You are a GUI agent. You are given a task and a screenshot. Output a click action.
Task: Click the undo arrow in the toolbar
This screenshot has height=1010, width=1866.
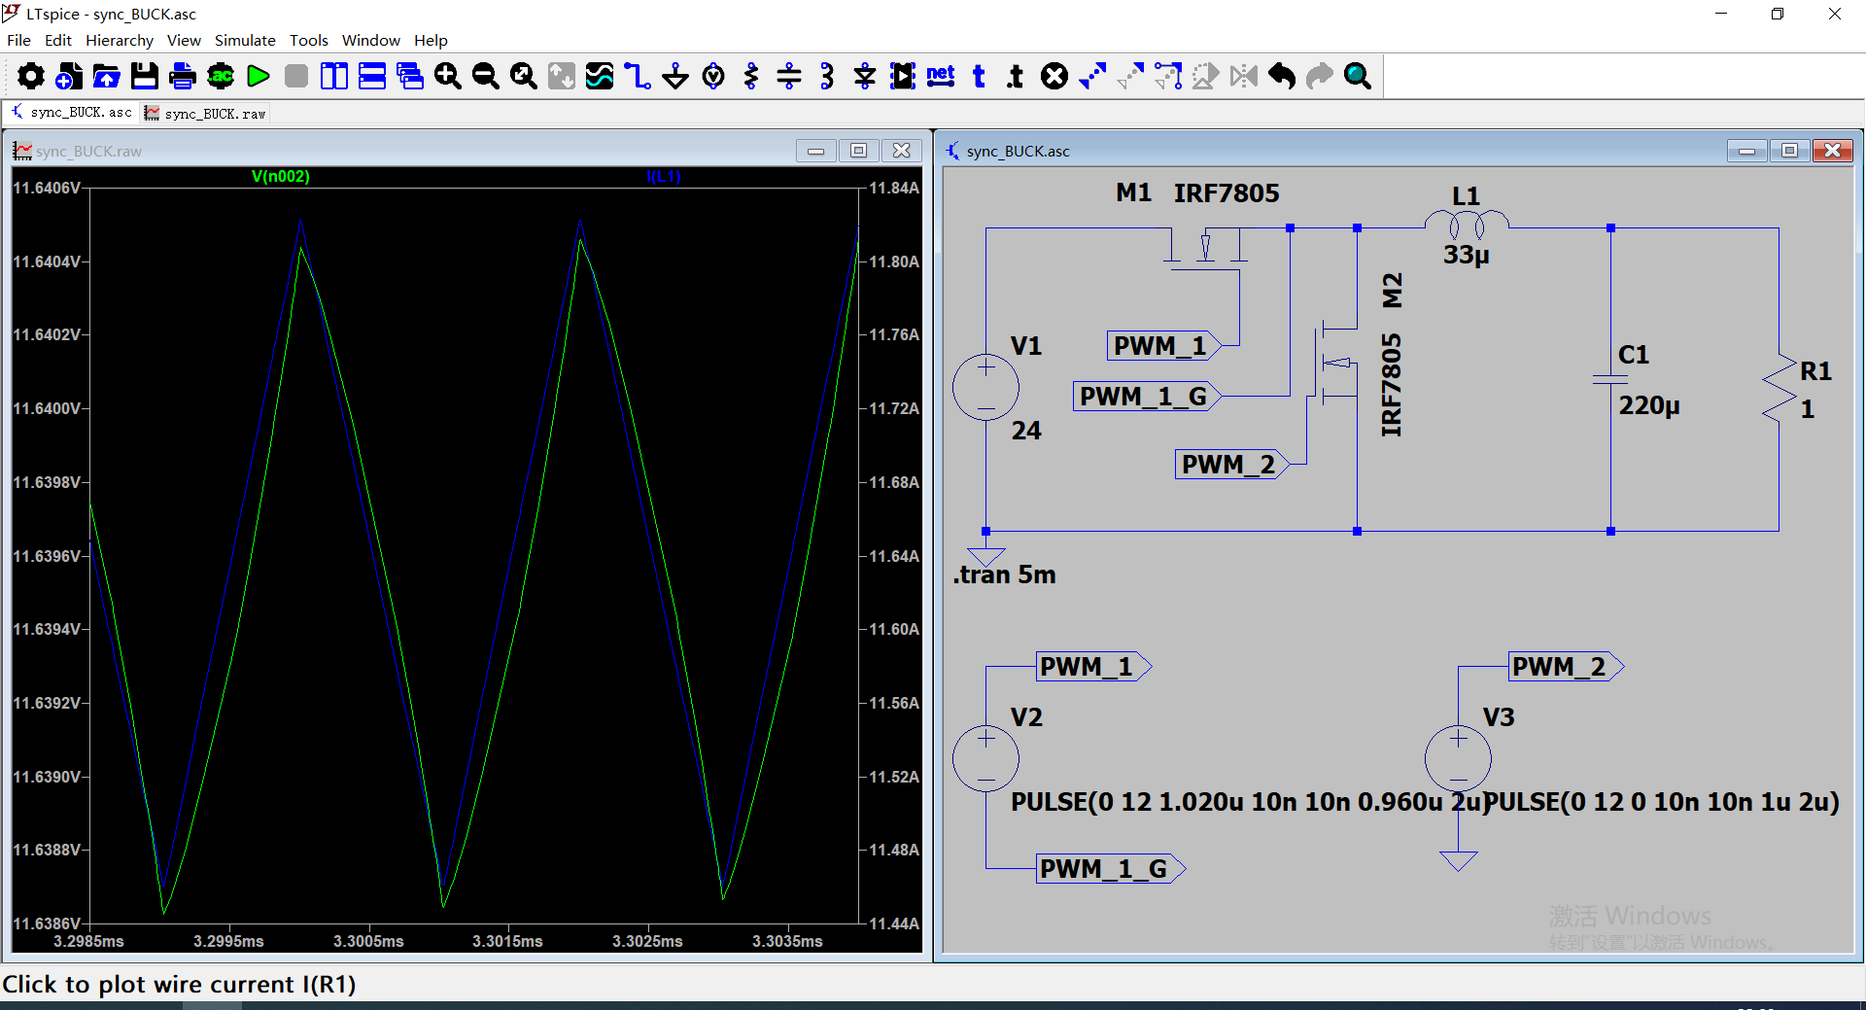1282,76
